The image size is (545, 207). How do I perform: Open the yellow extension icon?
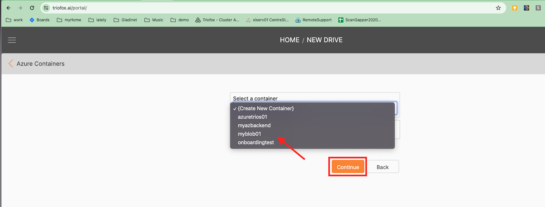tap(515, 8)
